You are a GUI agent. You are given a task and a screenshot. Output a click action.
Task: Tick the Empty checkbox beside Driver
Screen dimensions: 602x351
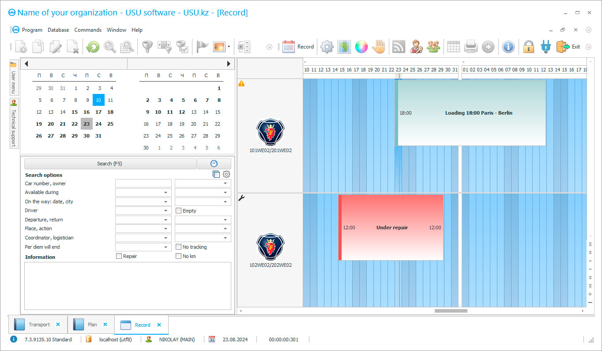click(x=178, y=210)
